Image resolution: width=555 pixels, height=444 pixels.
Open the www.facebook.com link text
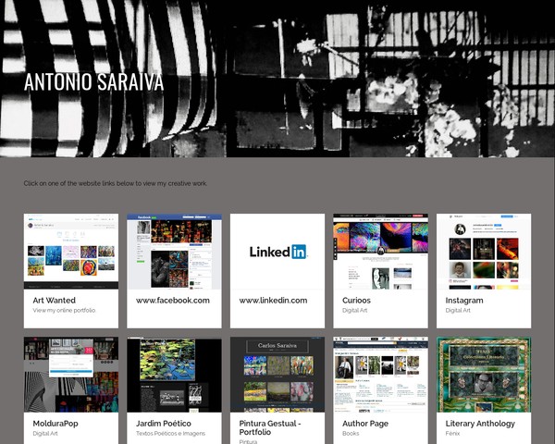tap(173, 301)
